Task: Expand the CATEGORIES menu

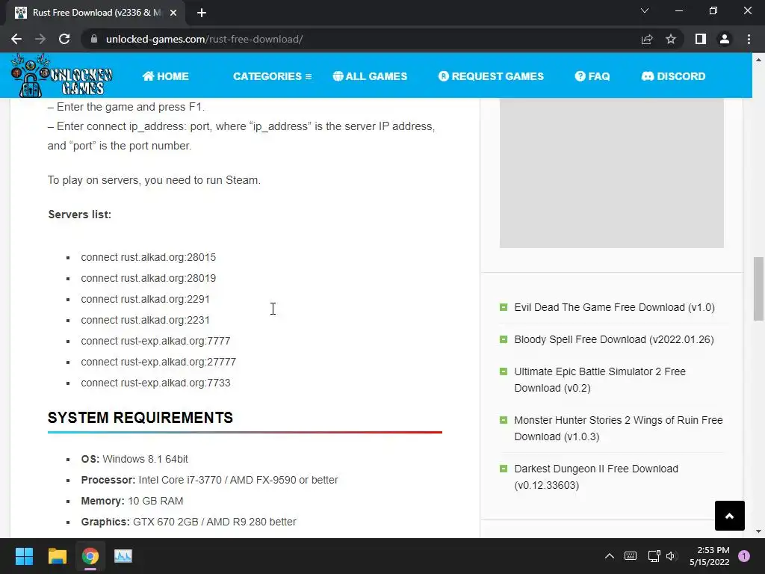Action: tap(272, 76)
